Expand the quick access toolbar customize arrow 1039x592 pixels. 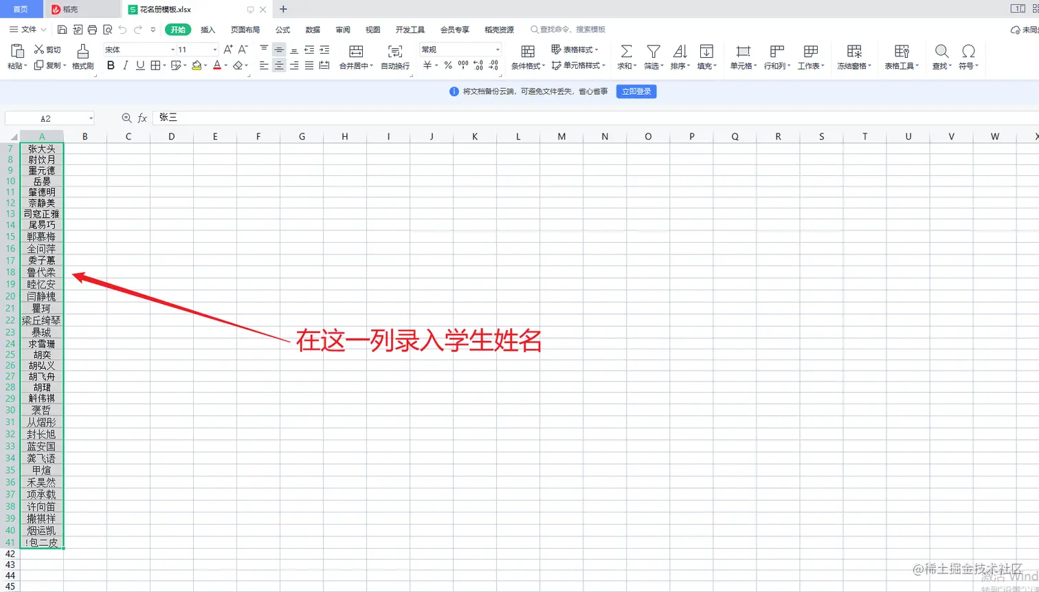(x=153, y=30)
